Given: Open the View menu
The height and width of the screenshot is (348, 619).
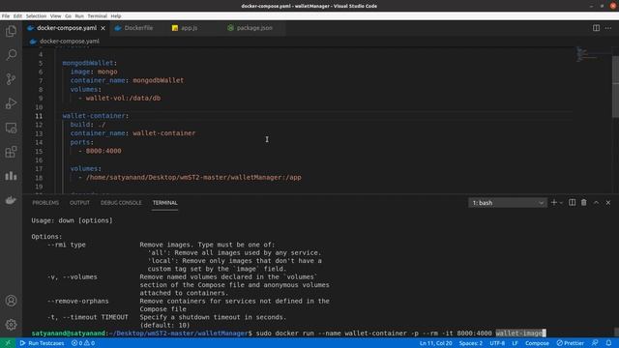Looking at the screenshot, I should tap(56, 16).
